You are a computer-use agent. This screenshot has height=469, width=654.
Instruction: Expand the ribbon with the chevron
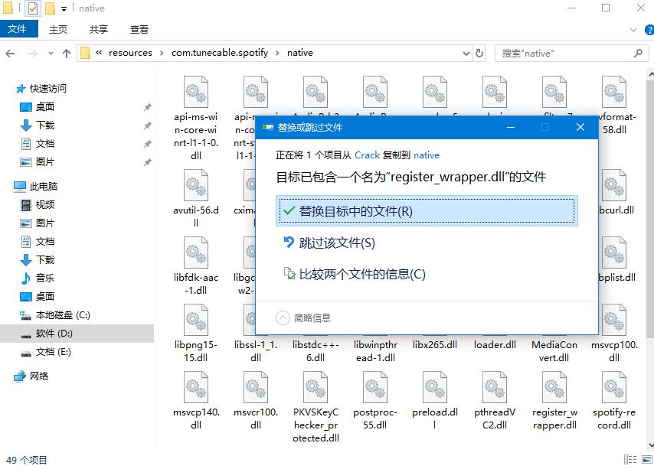coord(633,30)
